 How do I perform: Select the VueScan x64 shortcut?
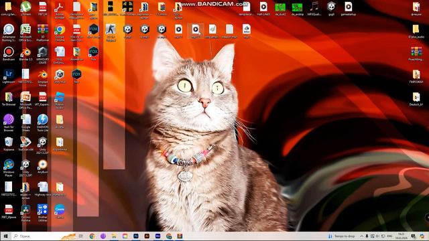pyautogui.click(x=25, y=144)
